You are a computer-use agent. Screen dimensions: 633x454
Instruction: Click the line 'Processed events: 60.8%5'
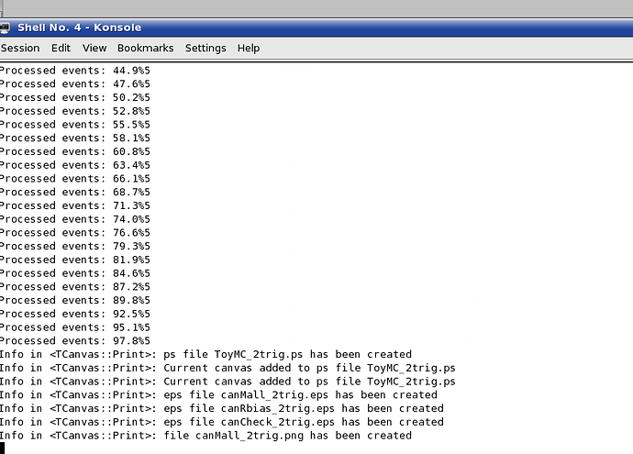click(x=75, y=151)
